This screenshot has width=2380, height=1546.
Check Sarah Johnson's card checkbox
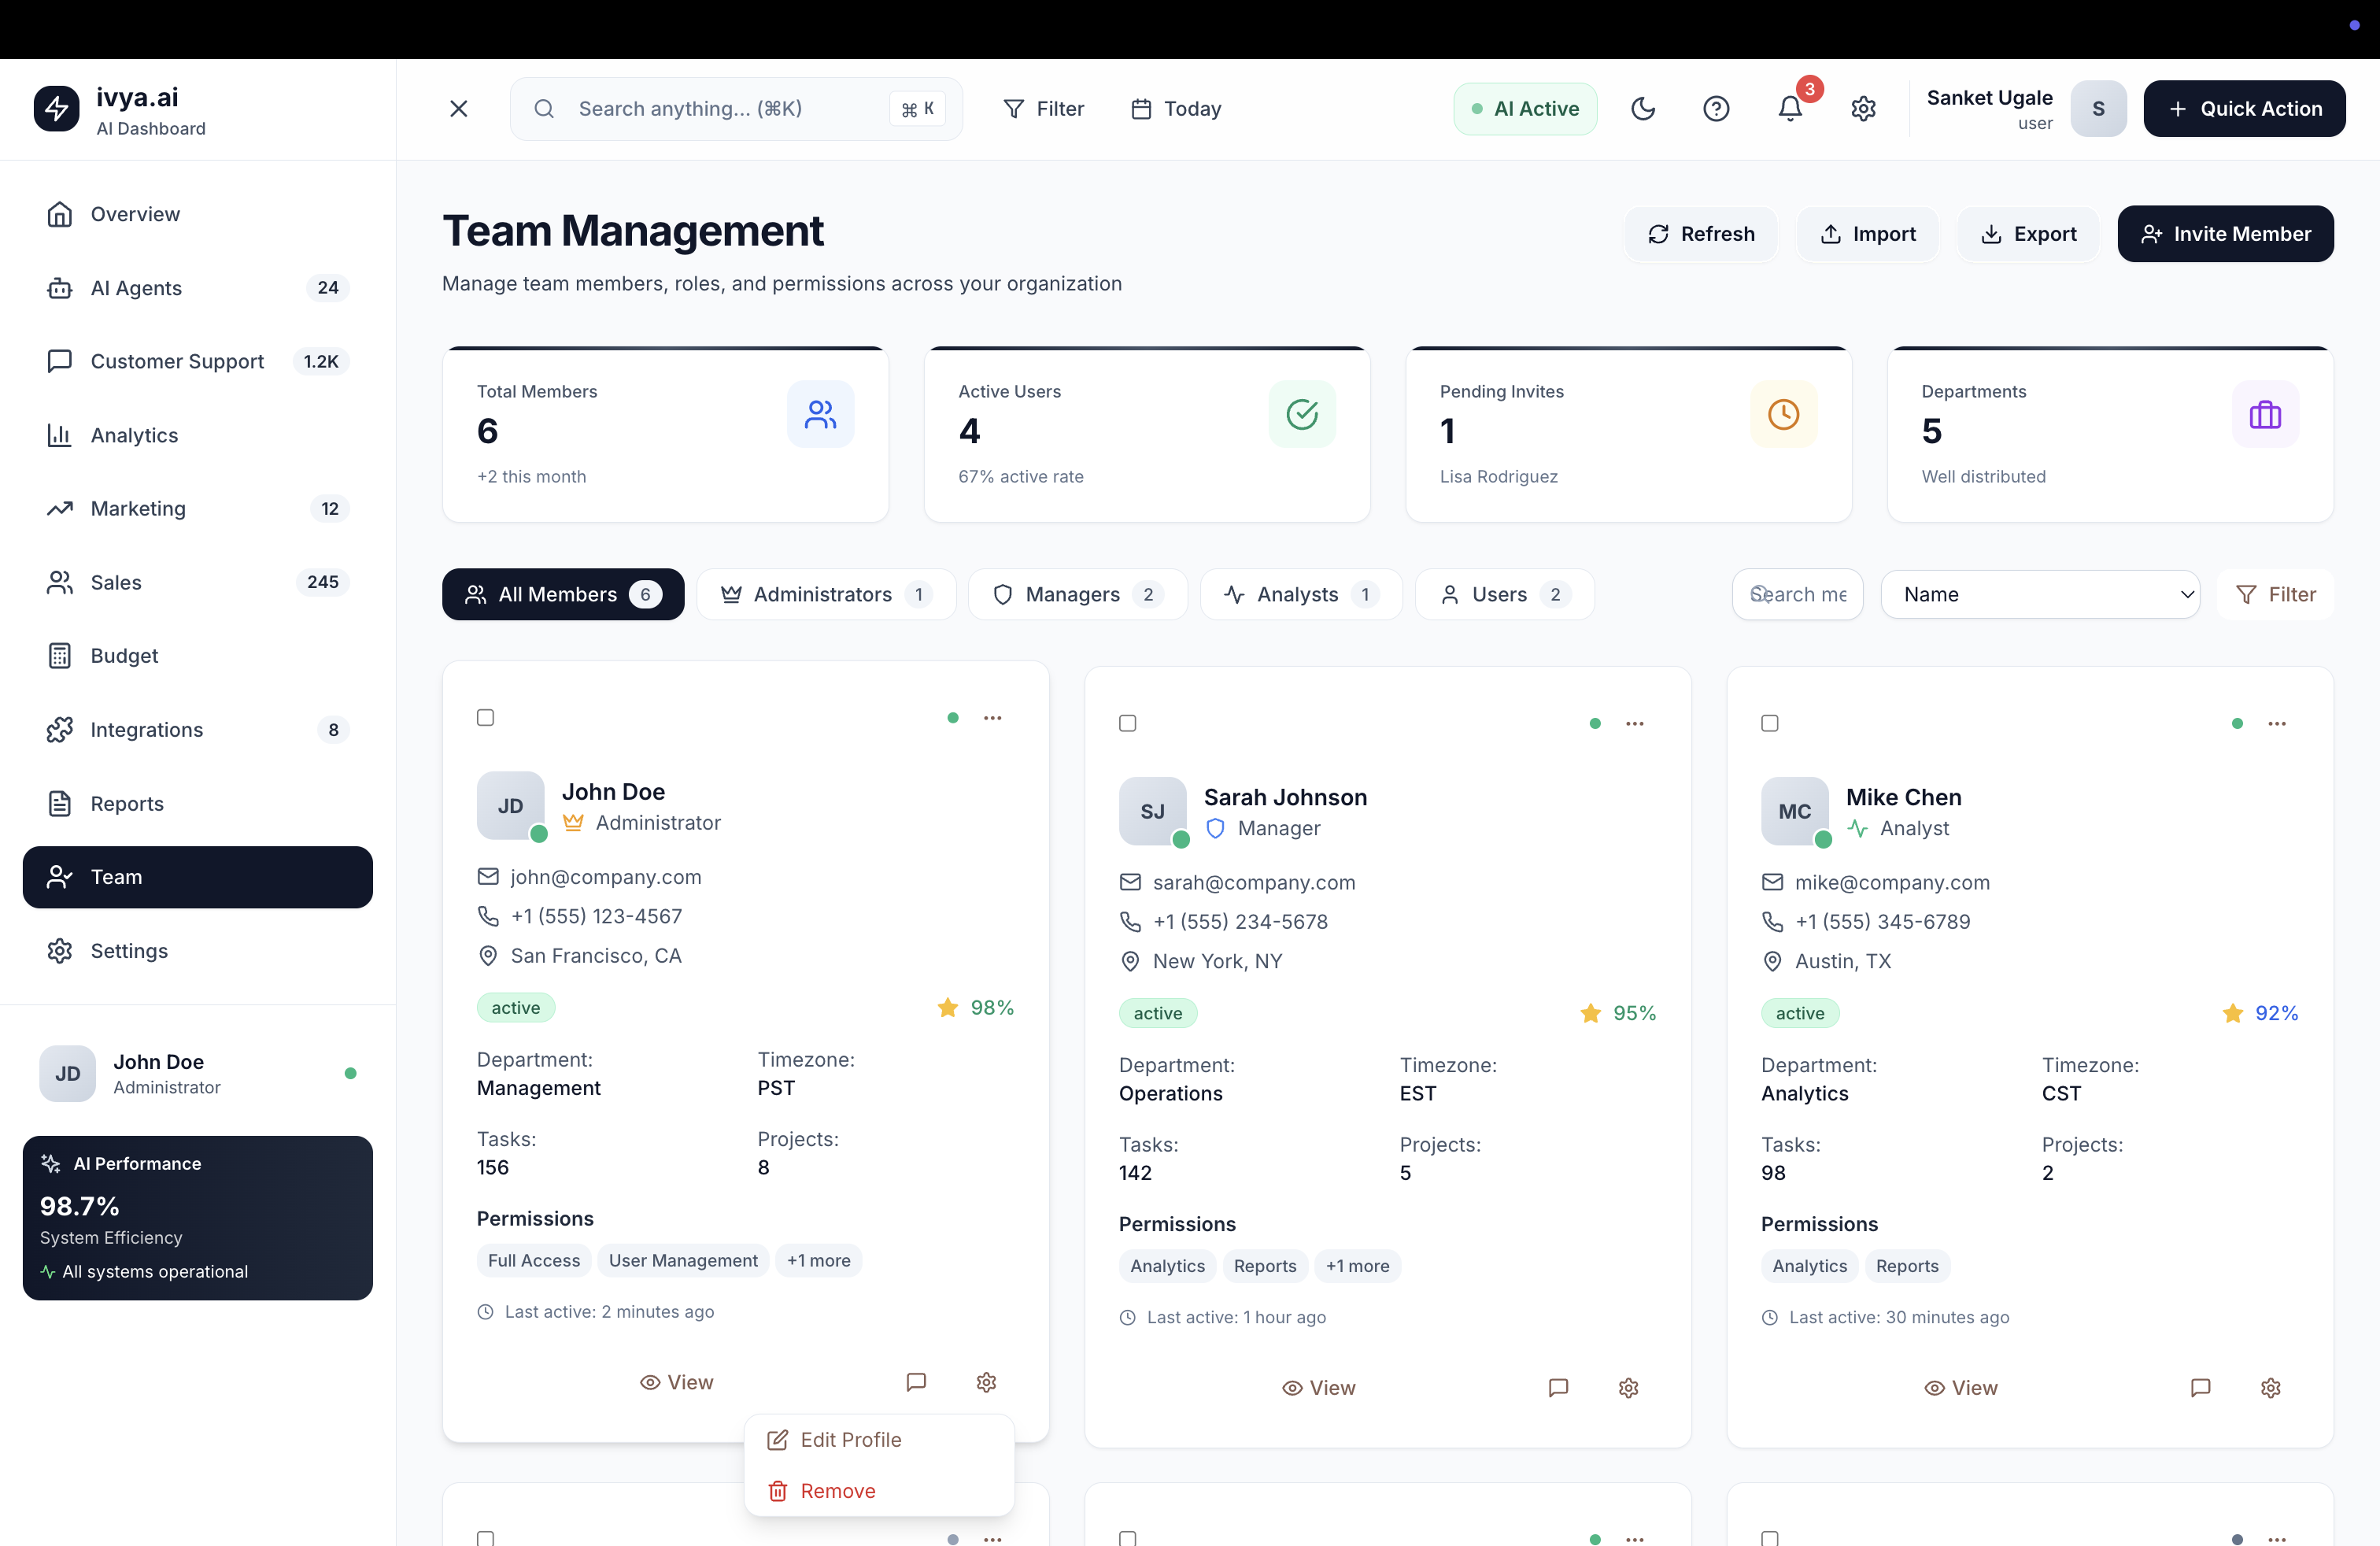point(1128,723)
